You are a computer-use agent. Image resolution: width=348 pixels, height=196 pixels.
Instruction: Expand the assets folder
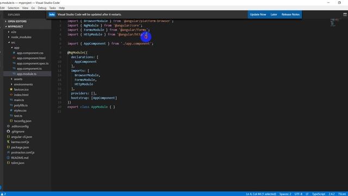coord(18,79)
